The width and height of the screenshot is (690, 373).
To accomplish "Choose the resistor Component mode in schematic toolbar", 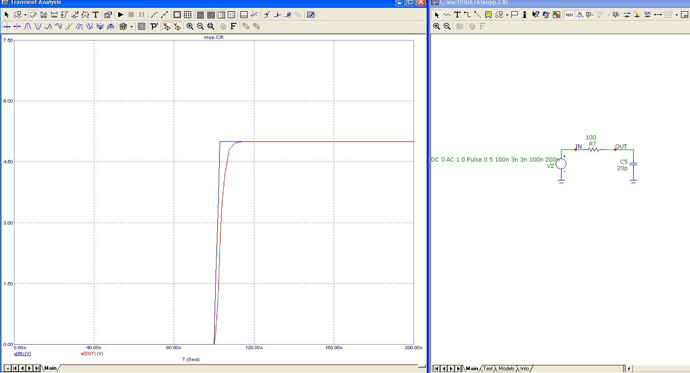I will tap(447, 15).
